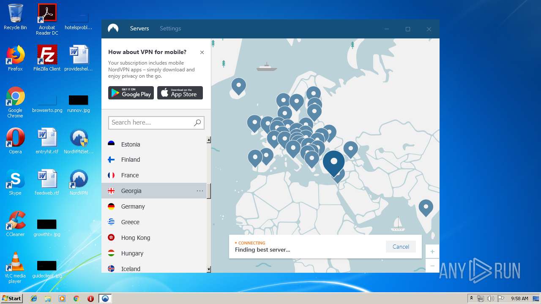Switch to the Settings tab
This screenshot has width=541, height=304.
(x=170, y=28)
